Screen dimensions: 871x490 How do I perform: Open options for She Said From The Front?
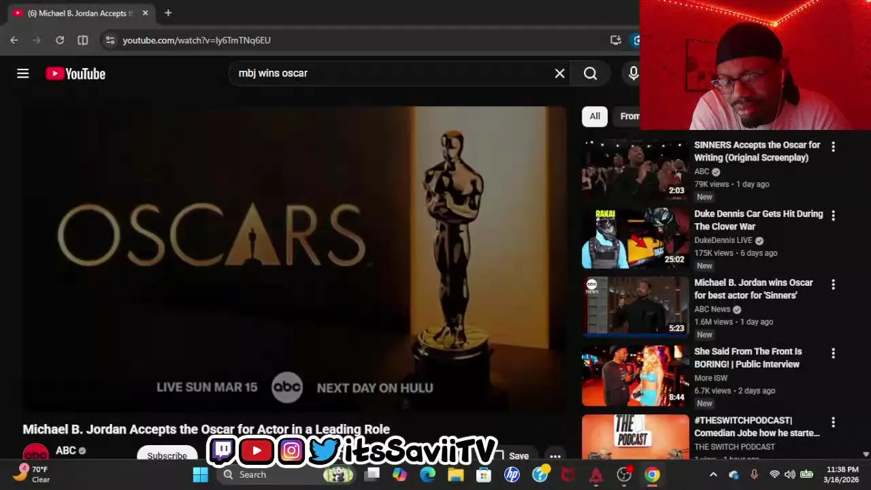(833, 353)
